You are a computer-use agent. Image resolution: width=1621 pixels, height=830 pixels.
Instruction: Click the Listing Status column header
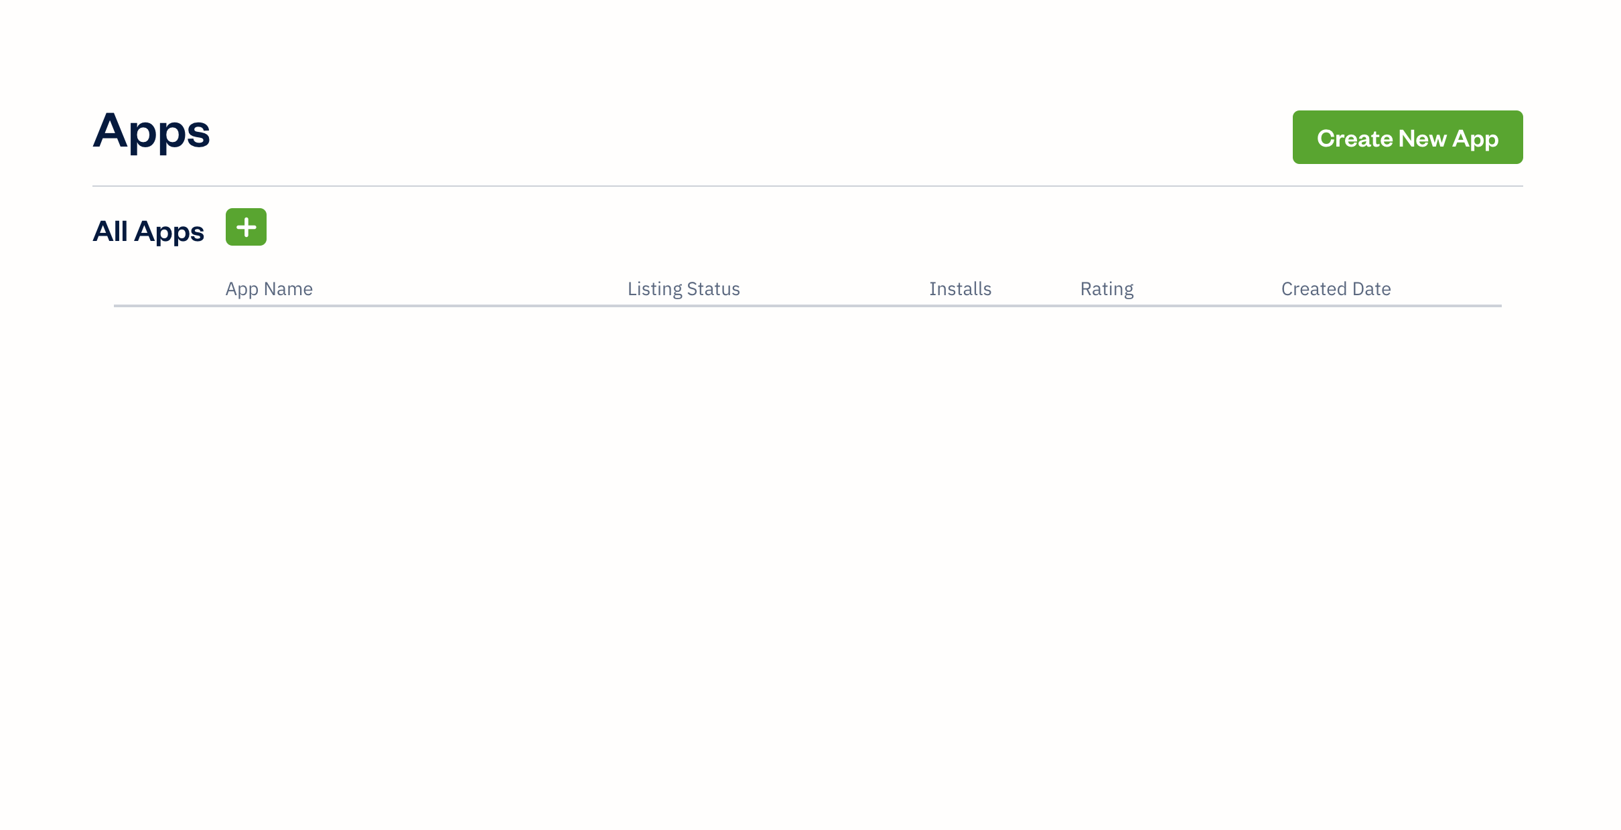coord(683,288)
